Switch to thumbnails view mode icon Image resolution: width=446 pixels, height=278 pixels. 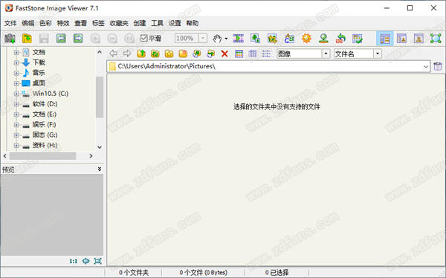tap(239, 54)
